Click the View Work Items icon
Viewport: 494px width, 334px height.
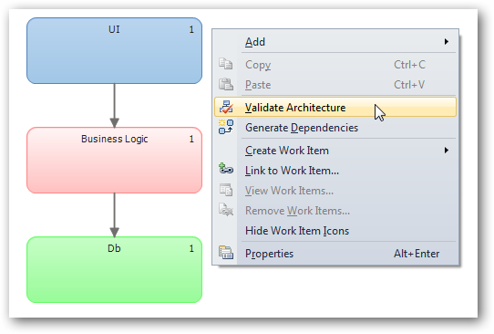226,190
